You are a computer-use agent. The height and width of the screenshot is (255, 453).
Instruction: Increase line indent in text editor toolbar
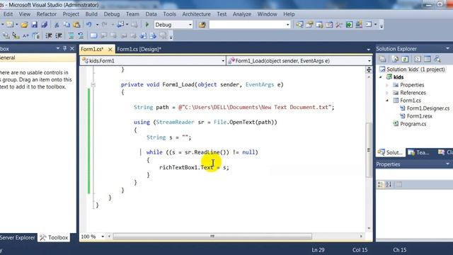pos(59,36)
